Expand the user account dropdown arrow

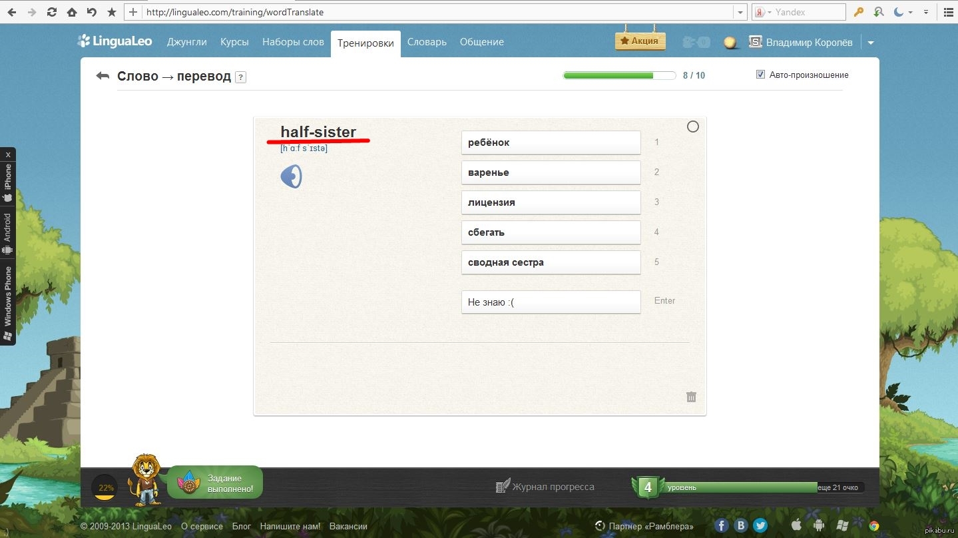pyautogui.click(x=870, y=43)
